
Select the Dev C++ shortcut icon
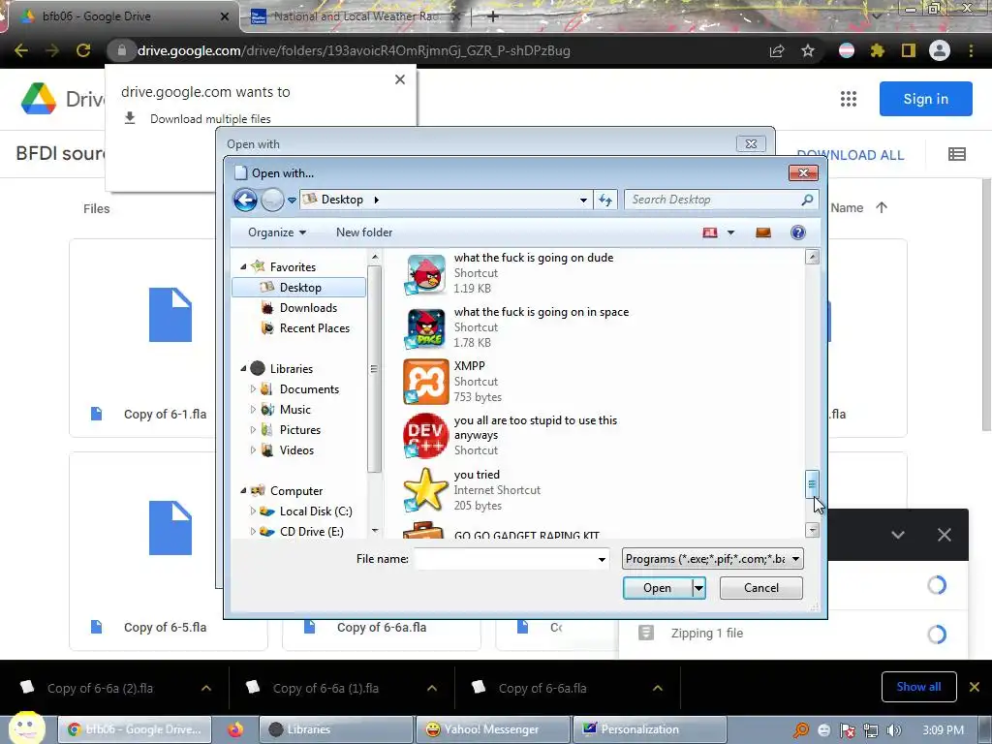click(x=426, y=436)
